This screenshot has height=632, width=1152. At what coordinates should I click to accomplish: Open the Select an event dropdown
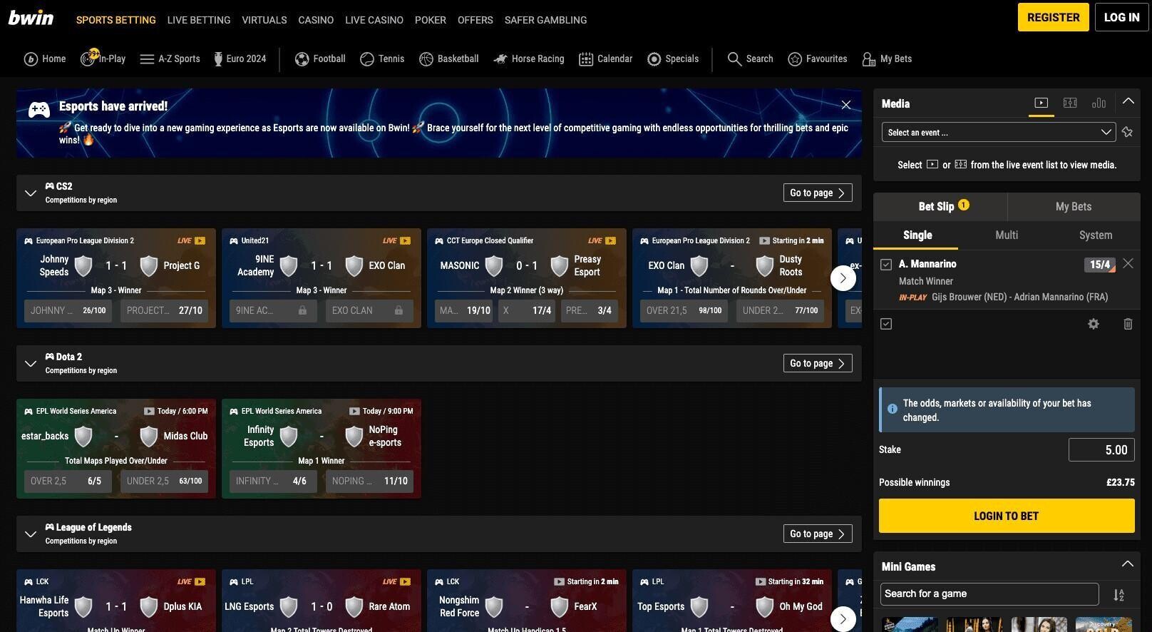coord(998,132)
